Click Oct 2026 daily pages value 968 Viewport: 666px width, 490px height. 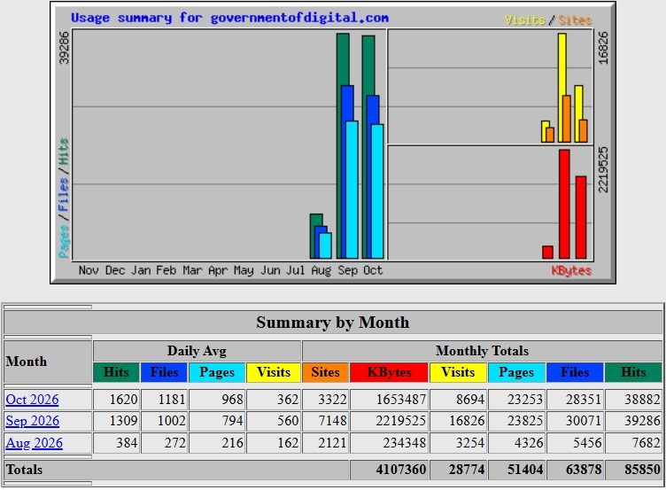tap(232, 400)
